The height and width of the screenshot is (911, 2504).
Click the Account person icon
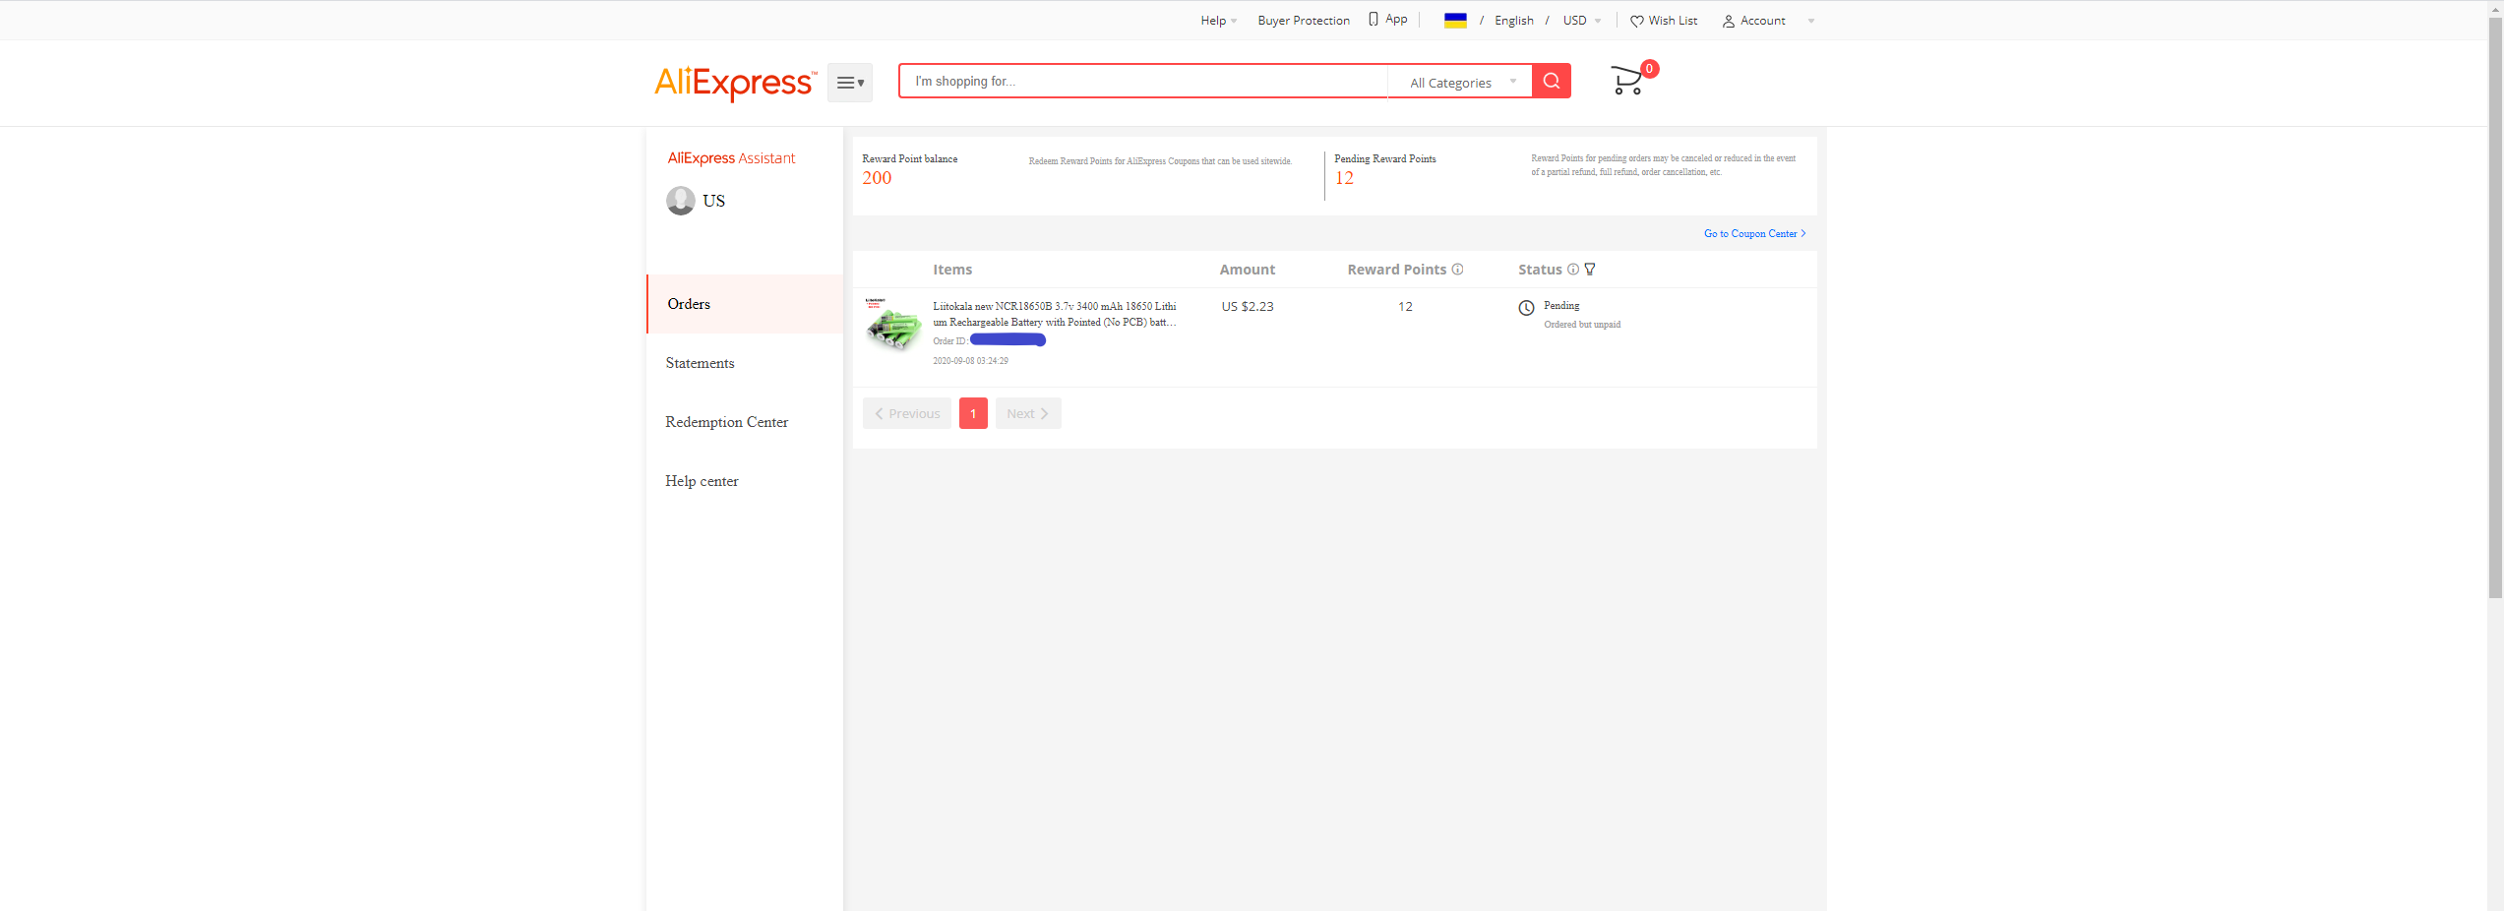click(x=1729, y=21)
